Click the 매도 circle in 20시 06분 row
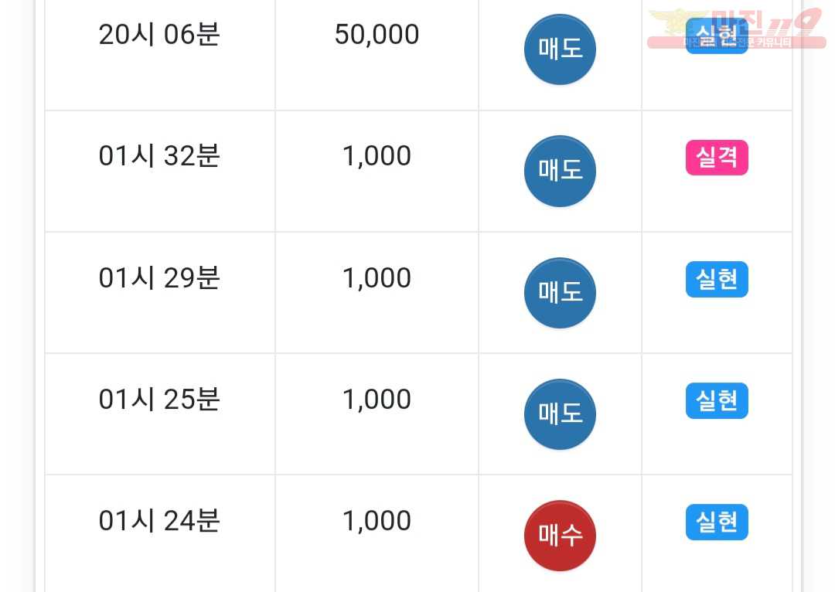This screenshot has width=835, height=592. [560, 49]
